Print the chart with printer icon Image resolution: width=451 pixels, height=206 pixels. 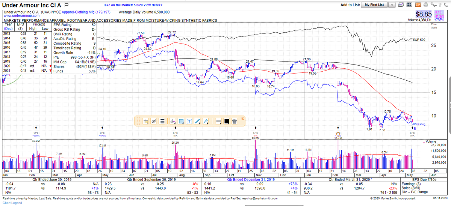pyautogui.click(x=426, y=5)
